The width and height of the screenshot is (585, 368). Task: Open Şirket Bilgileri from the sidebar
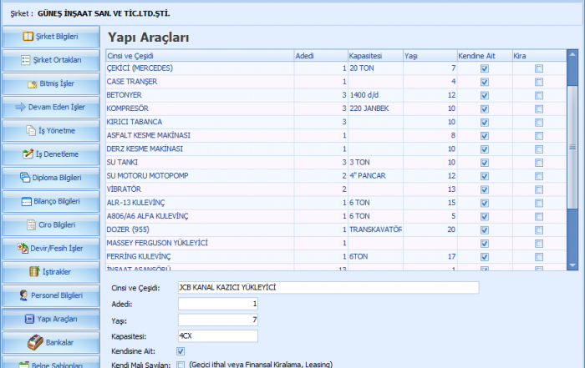50,37
